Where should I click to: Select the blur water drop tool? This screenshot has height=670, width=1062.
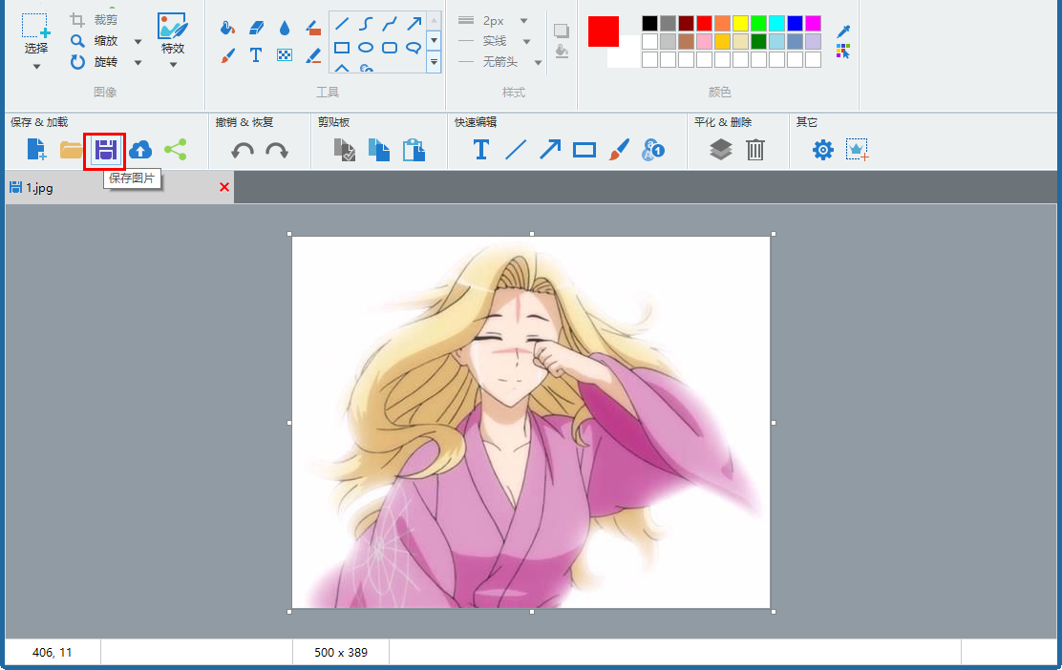coord(285,28)
